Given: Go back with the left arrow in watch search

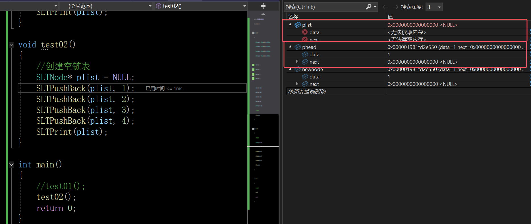Looking at the screenshot, I should 385,7.
